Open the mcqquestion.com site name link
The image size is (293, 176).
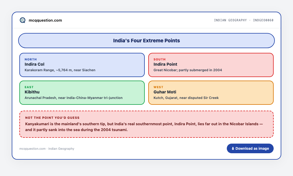[45, 20]
